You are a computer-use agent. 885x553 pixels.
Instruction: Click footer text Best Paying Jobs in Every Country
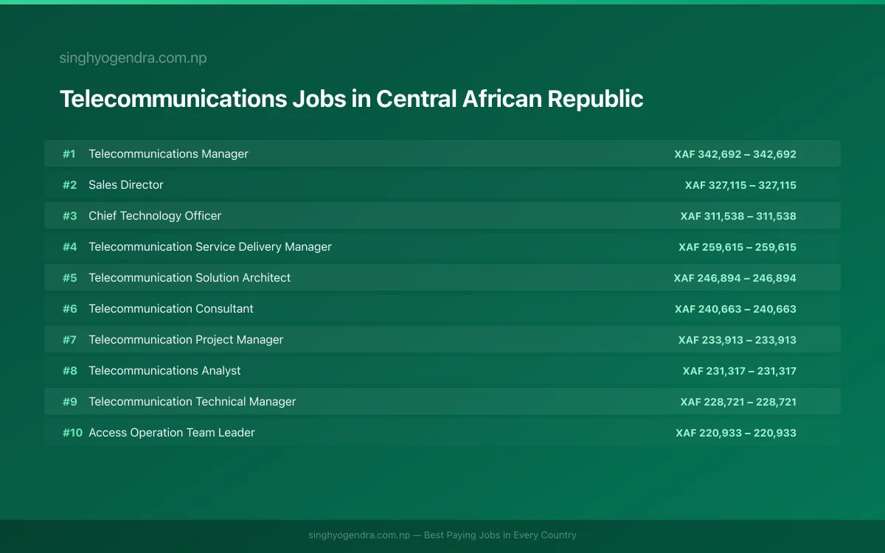coord(500,535)
